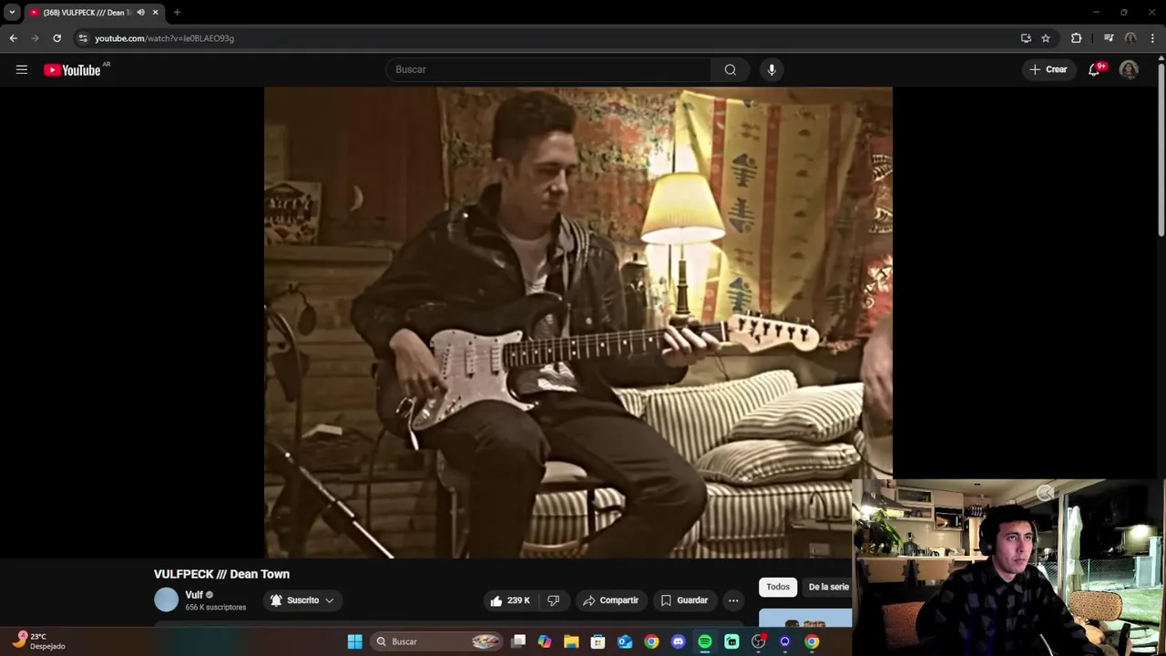Open the recommended video thumbnail below Todos
The image size is (1166, 656).
(x=805, y=618)
